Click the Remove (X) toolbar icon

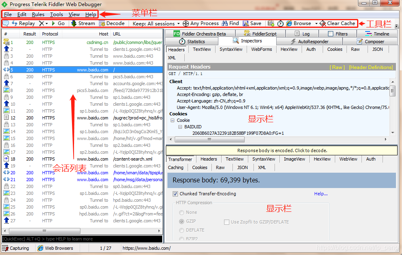(41, 23)
